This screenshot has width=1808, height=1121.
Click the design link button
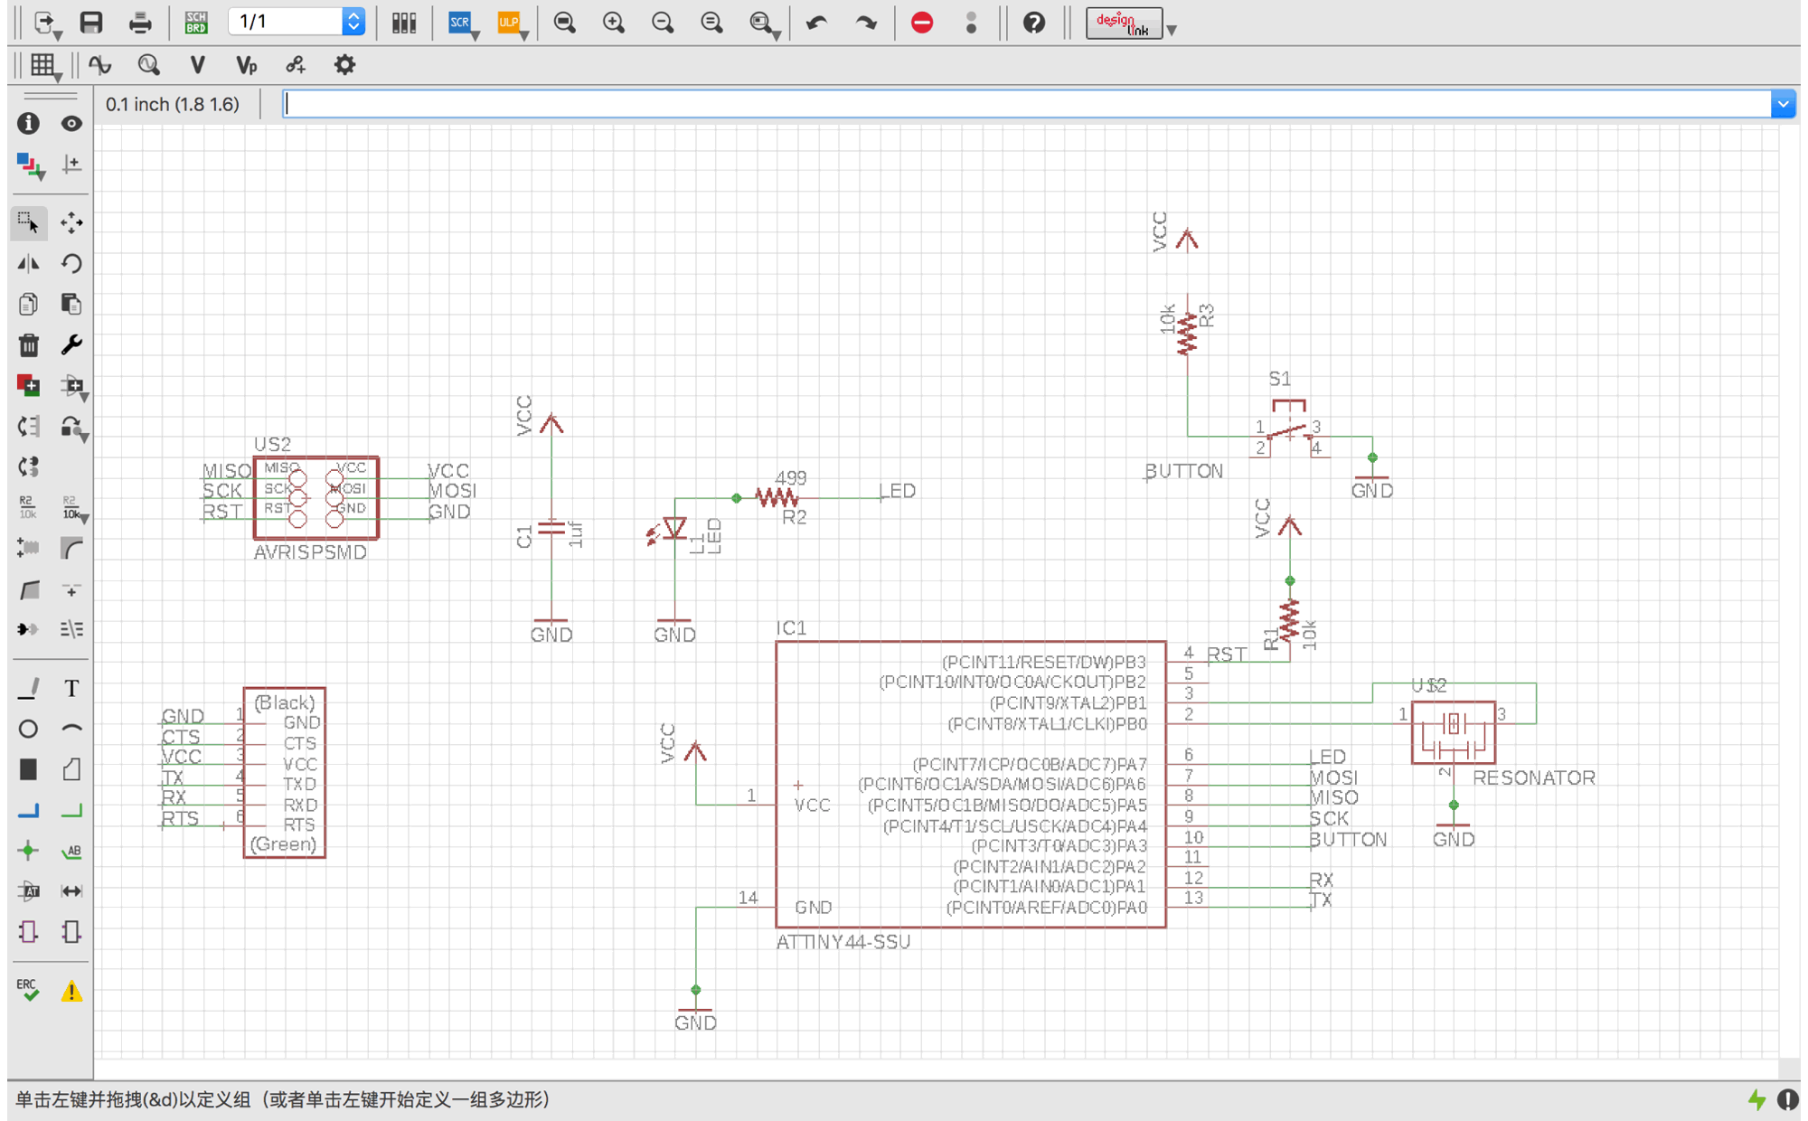[1124, 23]
